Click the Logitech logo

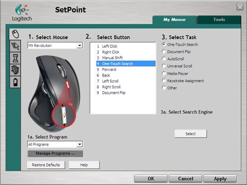(22, 13)
